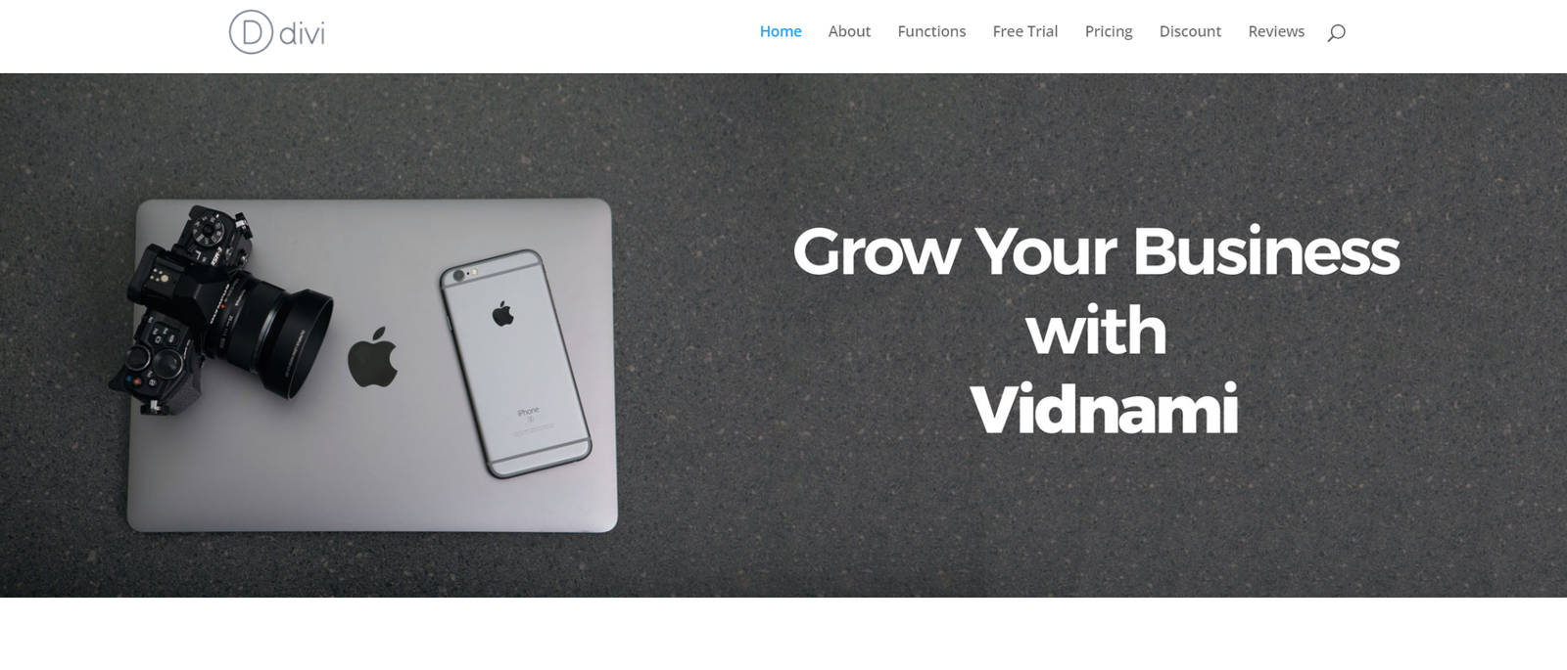Viewport: 1567px width, 670px height.
Task: Click the 'Vidnami' headline word
Action: [x=1104, y=409]
